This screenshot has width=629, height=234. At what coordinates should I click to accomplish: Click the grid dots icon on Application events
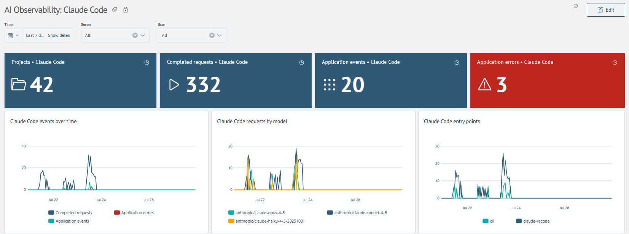click(330, 85)
